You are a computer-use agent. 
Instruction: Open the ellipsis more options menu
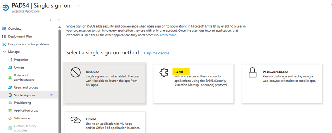pos(78,6)
